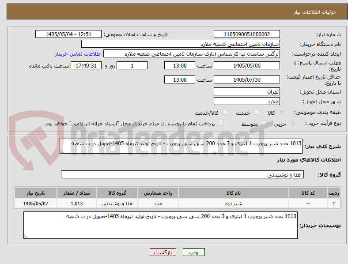The image size is (348, 264).
Task: Click the goods group field غذا و نوشیدنی
Action: click(x=182, y=174)
